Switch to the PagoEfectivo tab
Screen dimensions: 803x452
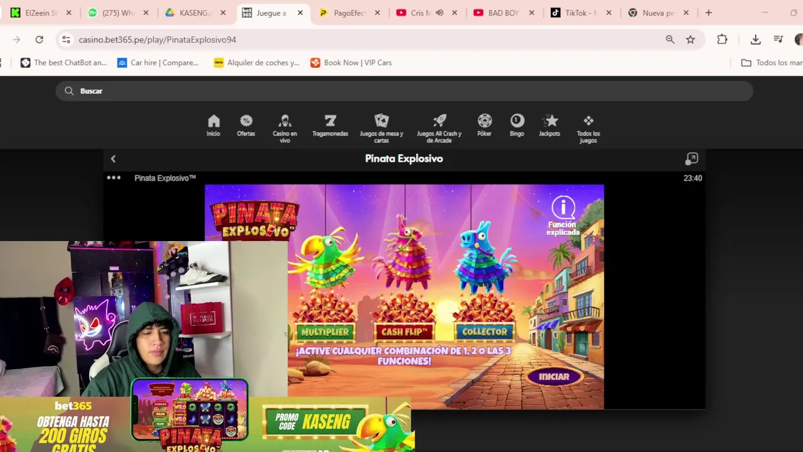pyautogui.click(x=349, y=13)
